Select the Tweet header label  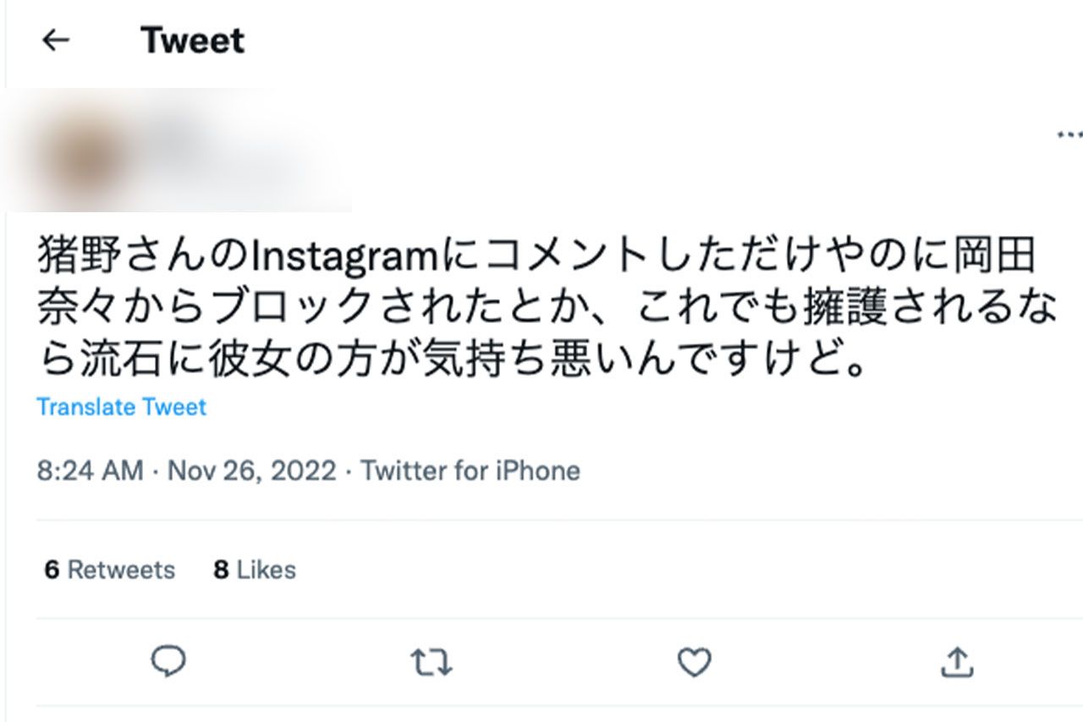192,39
